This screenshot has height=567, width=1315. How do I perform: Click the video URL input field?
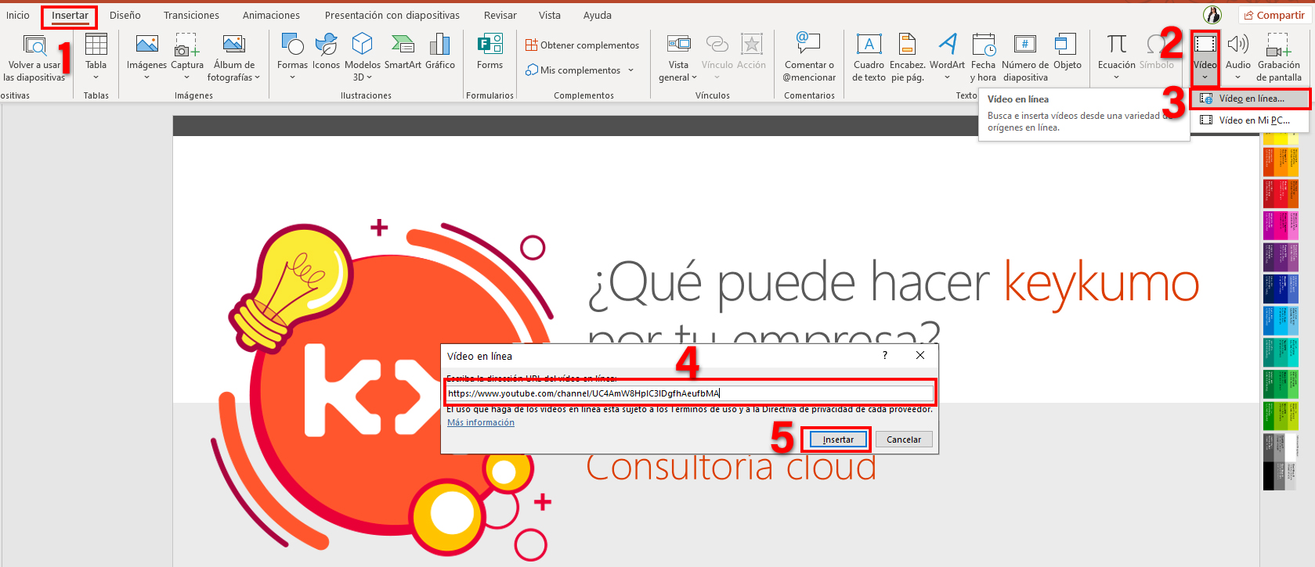(x=690, y=393)
